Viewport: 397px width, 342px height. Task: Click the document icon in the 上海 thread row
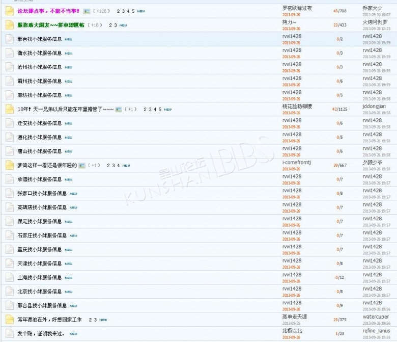[x=9, y=277]
